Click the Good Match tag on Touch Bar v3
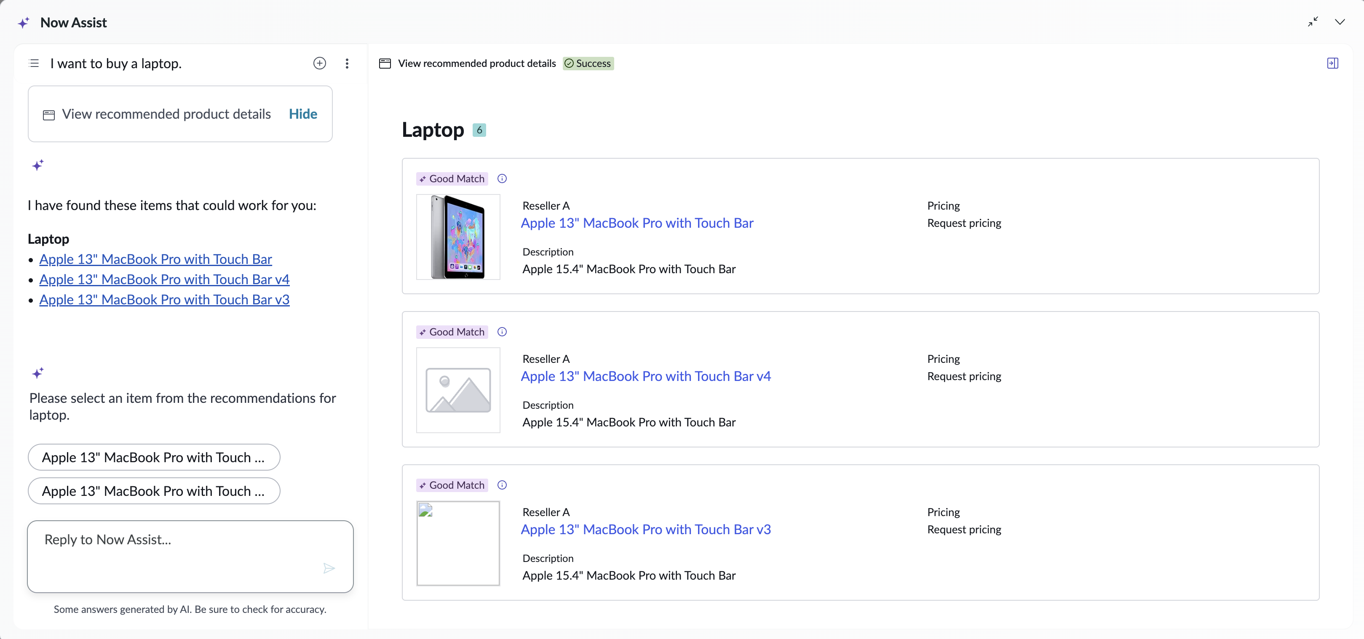 pos(452,486)
